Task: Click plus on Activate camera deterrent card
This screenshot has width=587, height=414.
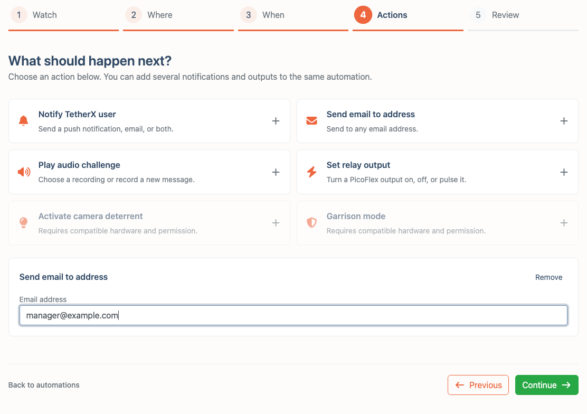Action: (x=276, y=223)
